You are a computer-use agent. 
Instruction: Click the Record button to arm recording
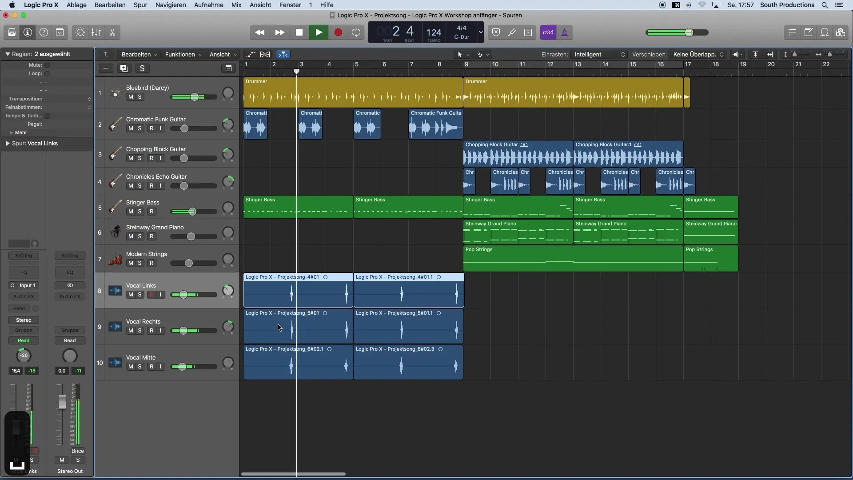pyautogui.click(x=338, y=32)
